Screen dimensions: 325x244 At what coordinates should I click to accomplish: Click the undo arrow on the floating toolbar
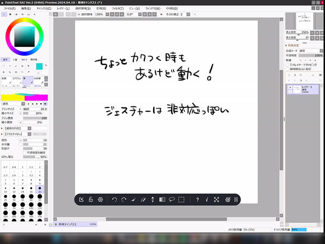(x=115, y=199)
